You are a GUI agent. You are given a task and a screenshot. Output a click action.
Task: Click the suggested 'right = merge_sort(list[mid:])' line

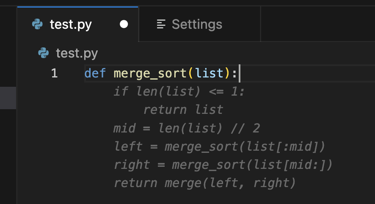[223, 165]
